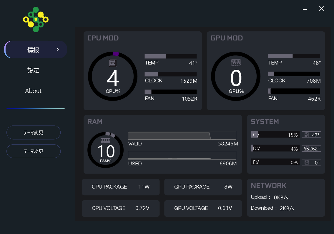Click the E:/ drive temperature disk icon
Screen dimensions: 334x234
pyautogui.click(x=307, y=162)
